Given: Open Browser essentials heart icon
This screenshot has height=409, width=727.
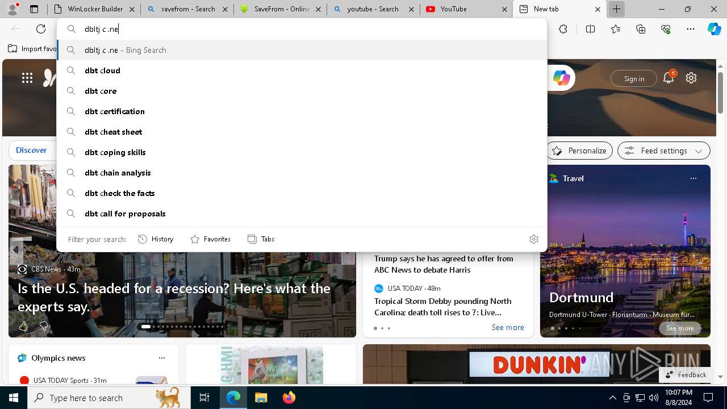Looking at the screenshot, I should pos(666,29).
